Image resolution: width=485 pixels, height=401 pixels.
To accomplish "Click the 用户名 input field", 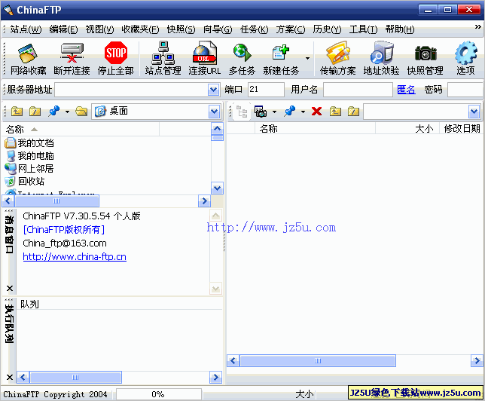I will click(x=358, y=90).
